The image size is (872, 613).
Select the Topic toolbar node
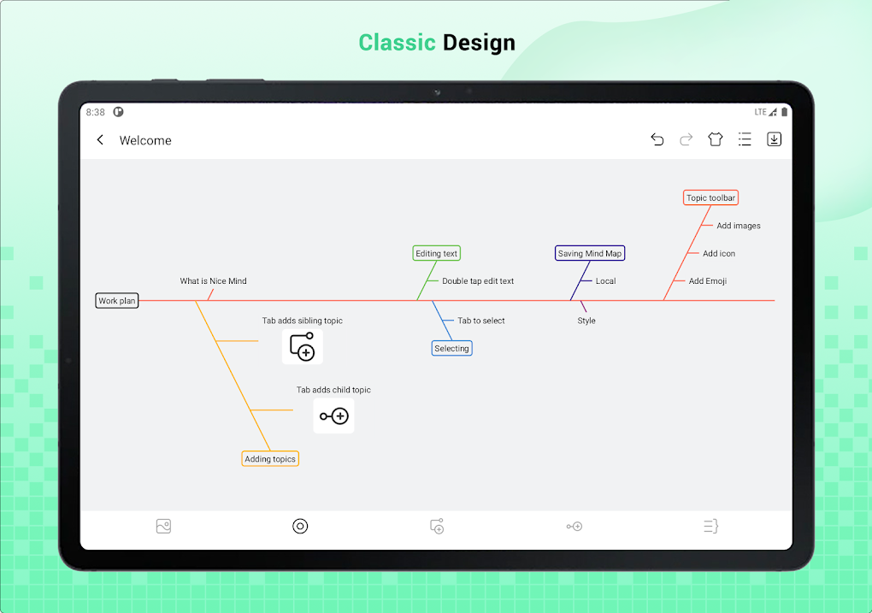[x=710, y=197]
